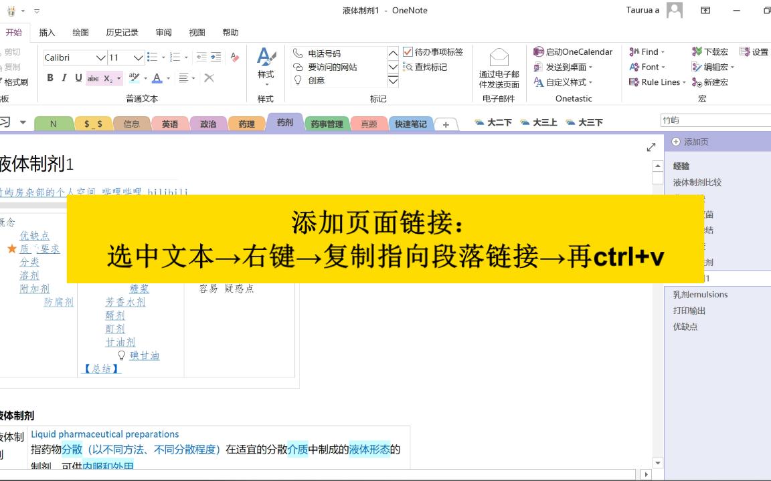Open the 碘甘油 page link
The height and width of the screenshot is (481, 771).
(x=145, y=355)
